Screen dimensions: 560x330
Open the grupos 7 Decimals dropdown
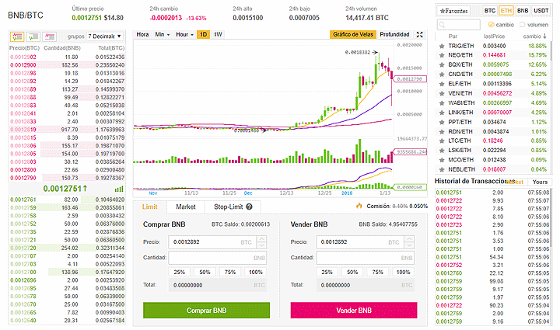point(105,36)
